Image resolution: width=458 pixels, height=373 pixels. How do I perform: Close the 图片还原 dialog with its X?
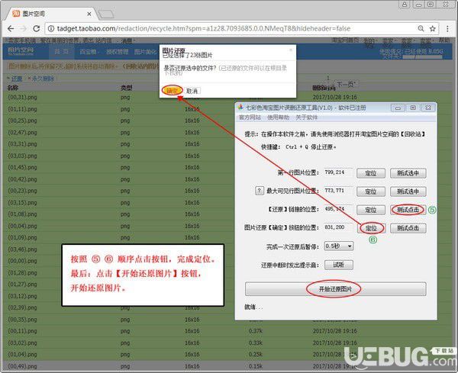tap(291, 50)
